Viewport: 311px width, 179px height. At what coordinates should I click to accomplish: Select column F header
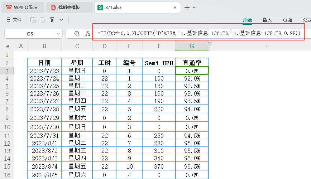pos(159,46)
